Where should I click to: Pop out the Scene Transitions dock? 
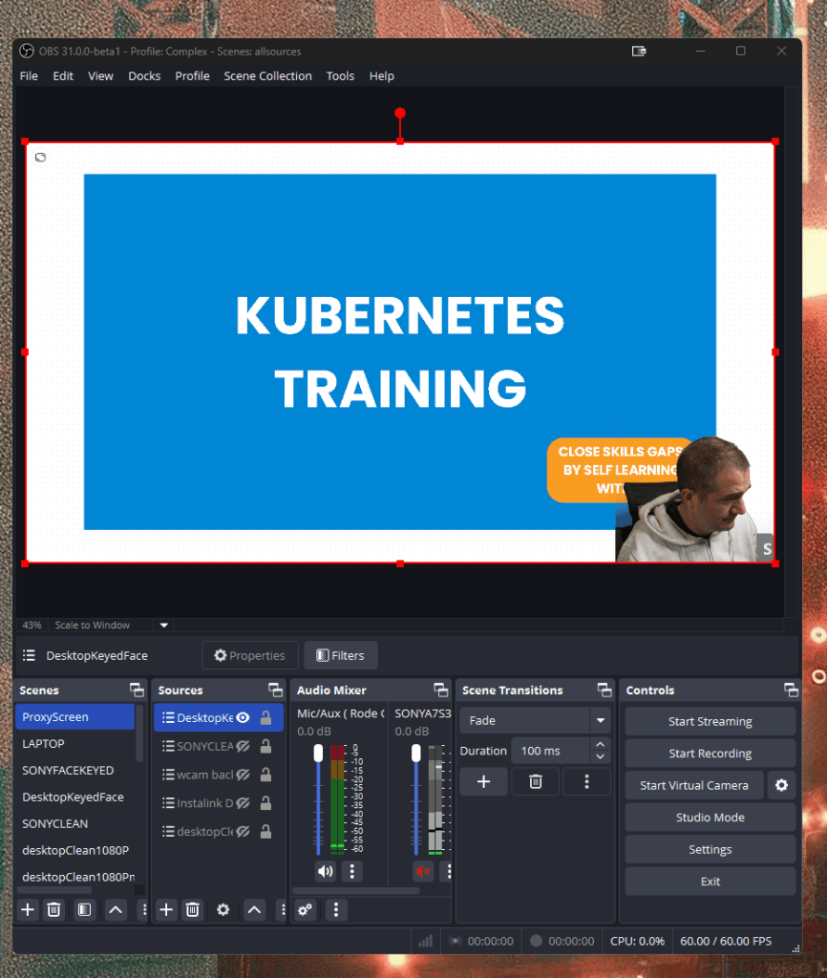pyautogui.click(x=604, y=690)
